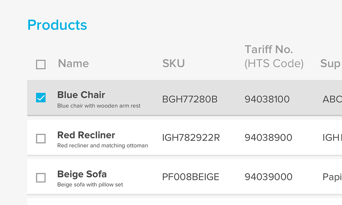
Task: Sort by the SKU column header
Action: click(173, 64)
